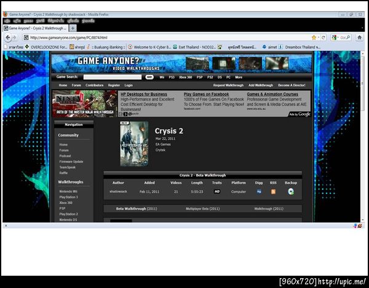
Task: Open Podcast in Community sidebar
Action: (x=65, y=156)
